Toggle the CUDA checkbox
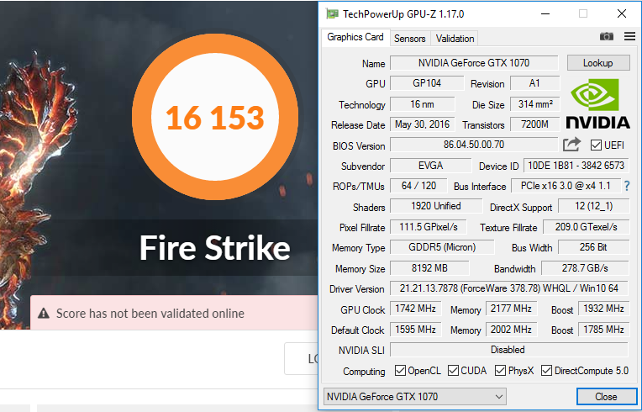Viewport: 642px width, 412px height. click(x=453, y=371)
